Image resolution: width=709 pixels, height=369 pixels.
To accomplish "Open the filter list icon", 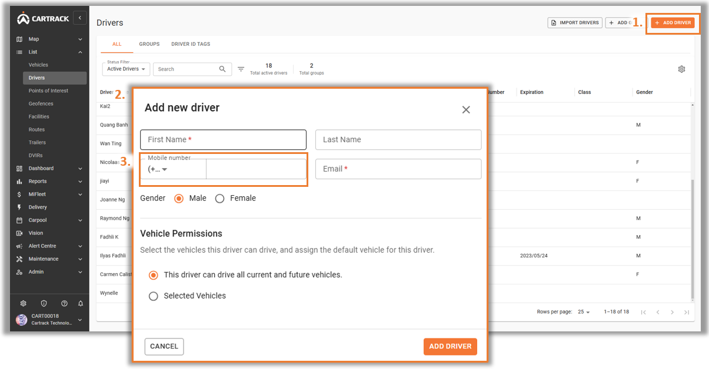I will (x=241, y=69).
